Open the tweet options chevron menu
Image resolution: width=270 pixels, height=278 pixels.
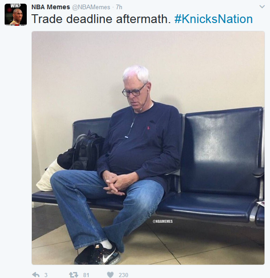click(x=262, y=7)
